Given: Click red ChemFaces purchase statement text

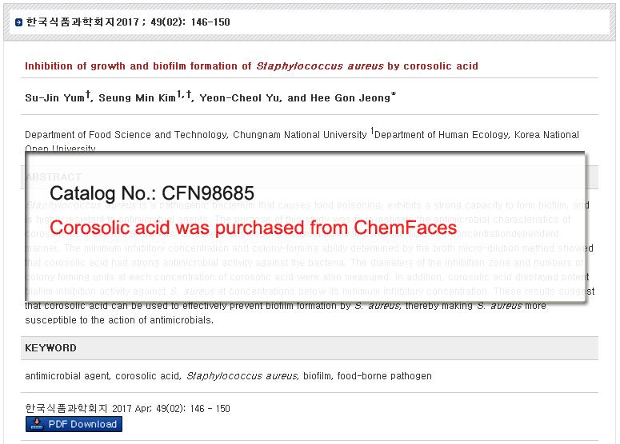Looking at the screenshot, I should tap(253, 228).
